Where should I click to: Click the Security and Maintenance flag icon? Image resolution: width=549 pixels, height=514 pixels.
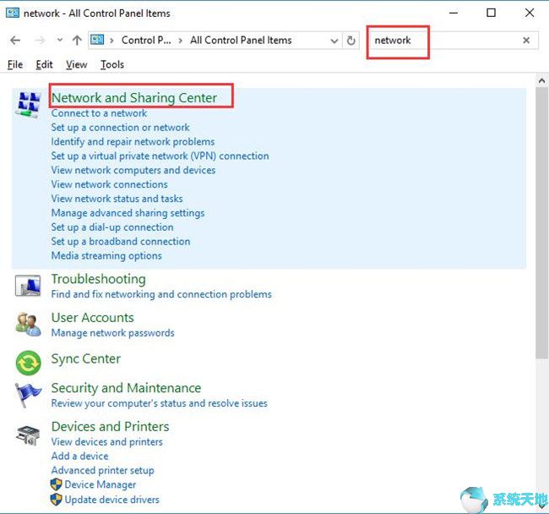[28, 396]
